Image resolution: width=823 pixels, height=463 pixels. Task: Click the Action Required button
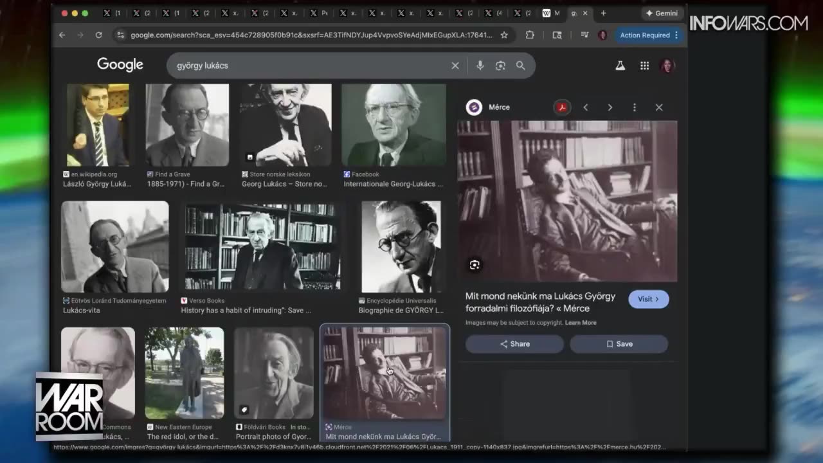649,35
